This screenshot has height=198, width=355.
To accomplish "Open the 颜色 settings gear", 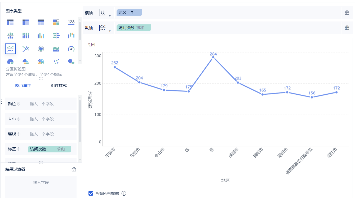I will point(19,104).
